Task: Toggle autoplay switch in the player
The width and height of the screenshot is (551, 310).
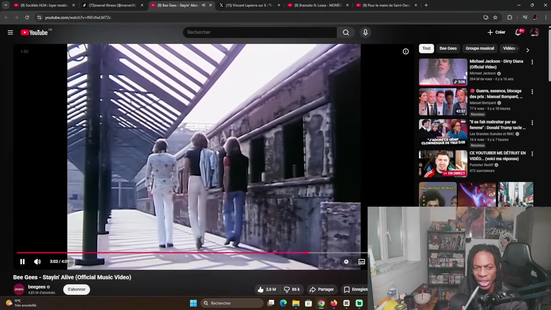Action: point(346,261)
